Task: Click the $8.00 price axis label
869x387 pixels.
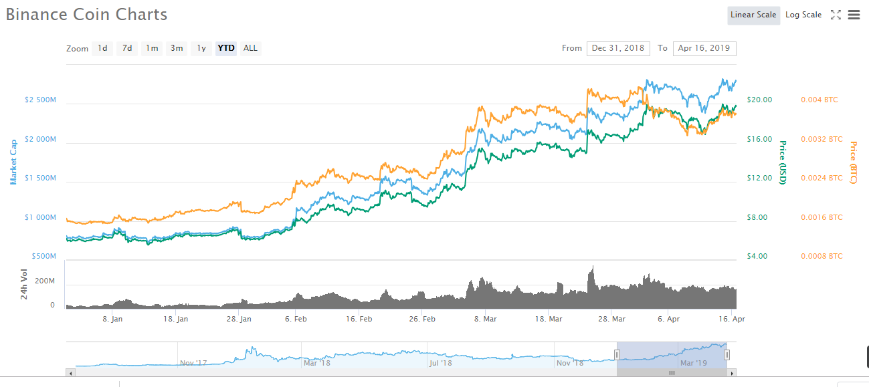Action: (757, 217)
